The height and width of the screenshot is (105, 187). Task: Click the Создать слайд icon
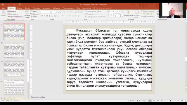27,12
